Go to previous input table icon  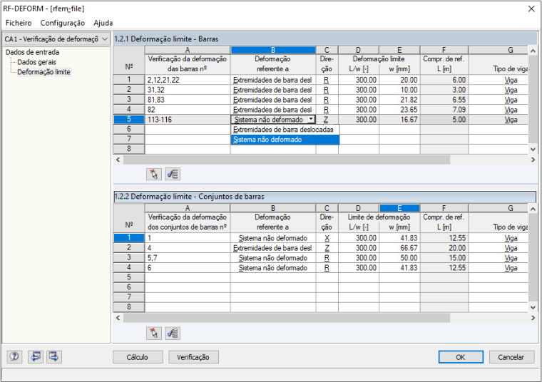tap(35, 356)
